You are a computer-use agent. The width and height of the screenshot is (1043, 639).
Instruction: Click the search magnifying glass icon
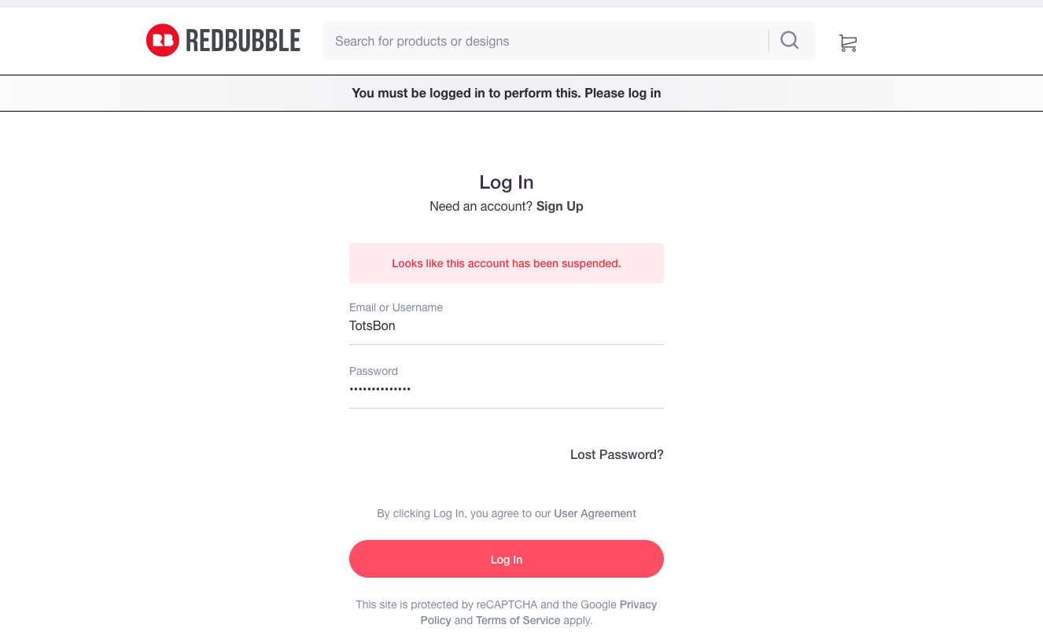click(790, 40)
